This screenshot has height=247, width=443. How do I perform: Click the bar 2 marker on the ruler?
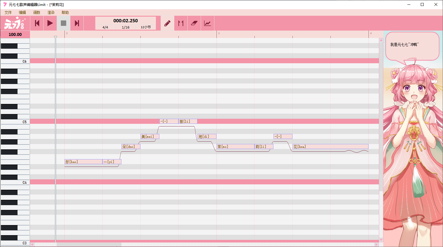coord(67,34)
